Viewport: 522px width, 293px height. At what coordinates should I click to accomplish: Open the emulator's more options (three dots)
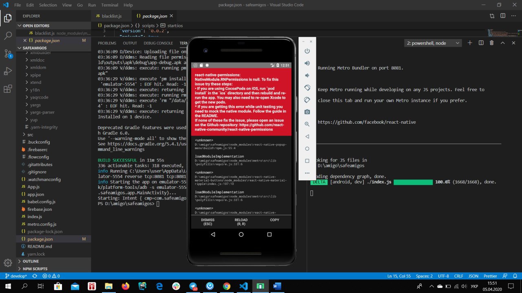[307, 173]
